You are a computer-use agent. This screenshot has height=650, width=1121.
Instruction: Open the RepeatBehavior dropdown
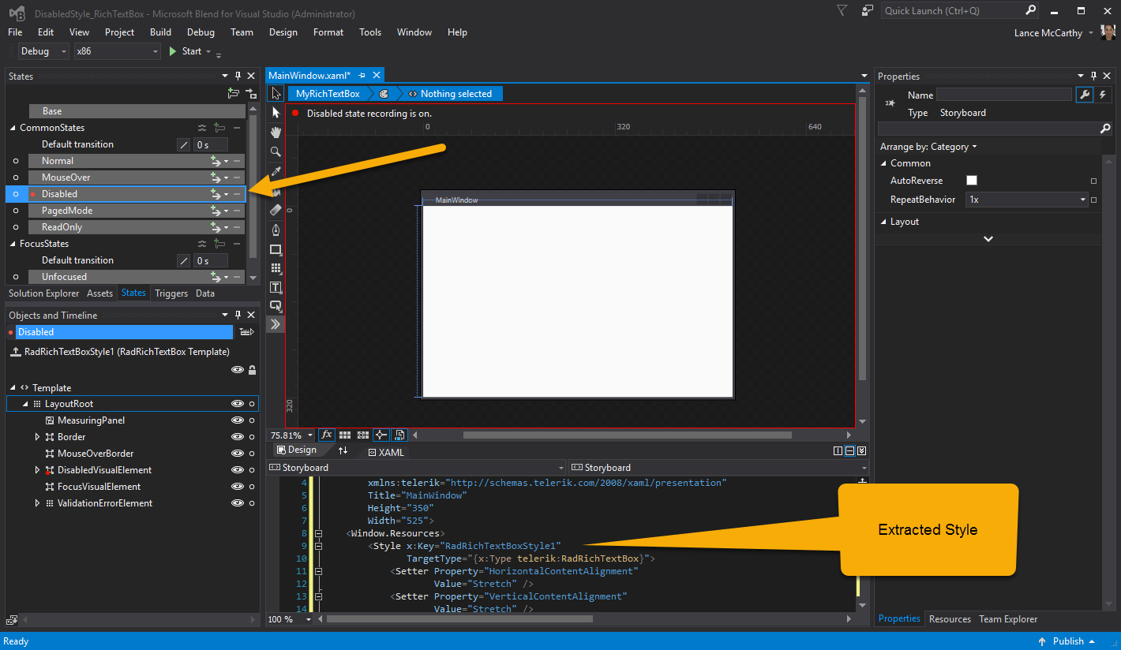1082,200
